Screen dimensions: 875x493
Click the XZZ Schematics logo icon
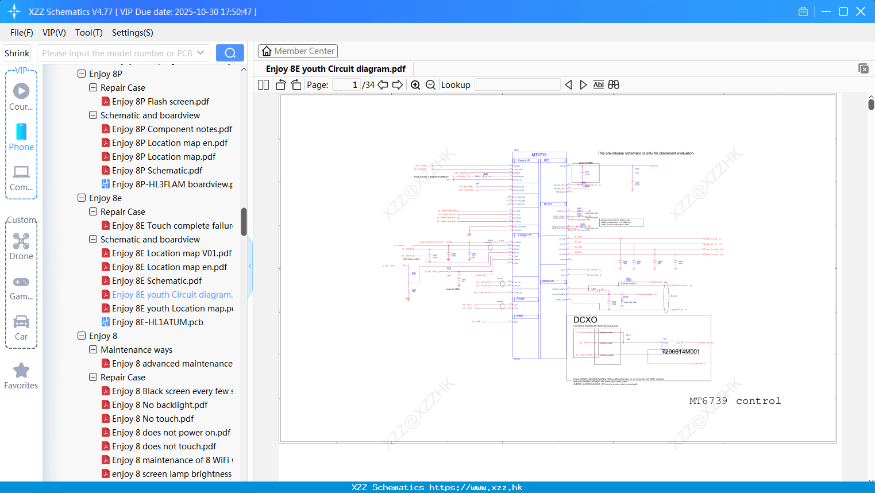pyautogui.click(x=14, y=11)
